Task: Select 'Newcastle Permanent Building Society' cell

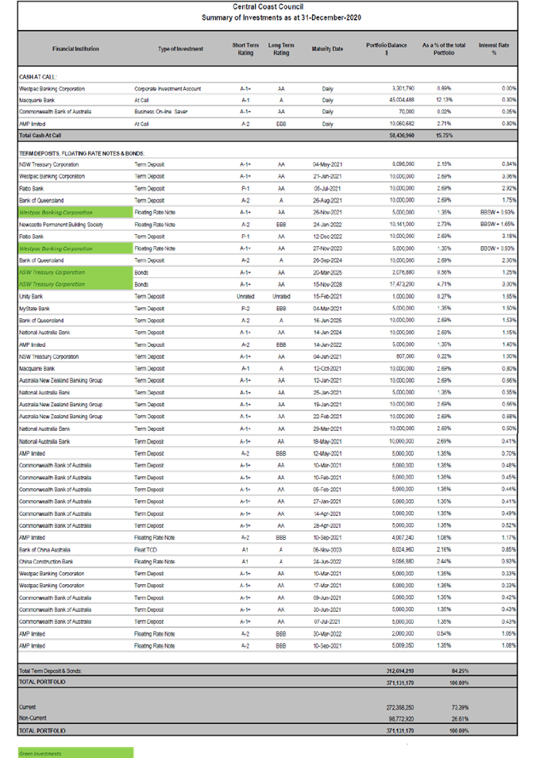Action: coord(61,225)
